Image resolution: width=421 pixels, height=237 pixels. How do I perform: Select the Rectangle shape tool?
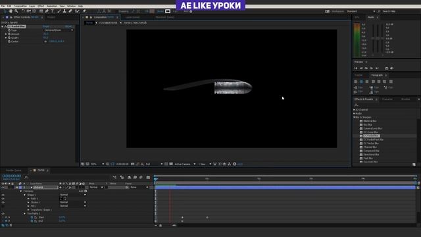[x=41, y=11]
